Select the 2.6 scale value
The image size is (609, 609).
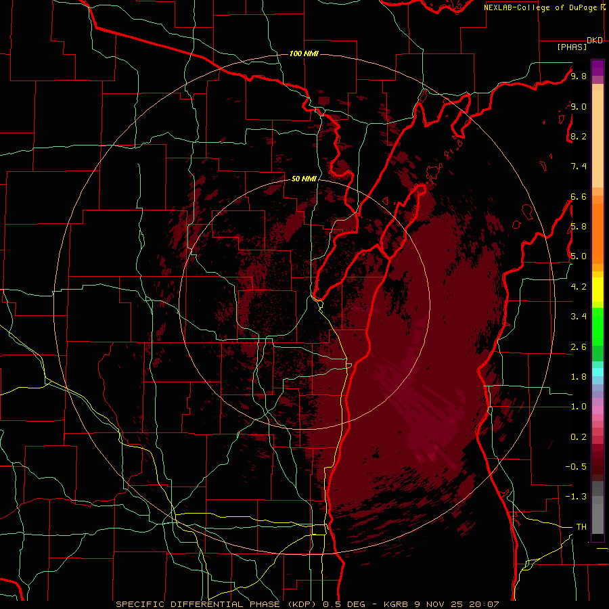point(579,347)
